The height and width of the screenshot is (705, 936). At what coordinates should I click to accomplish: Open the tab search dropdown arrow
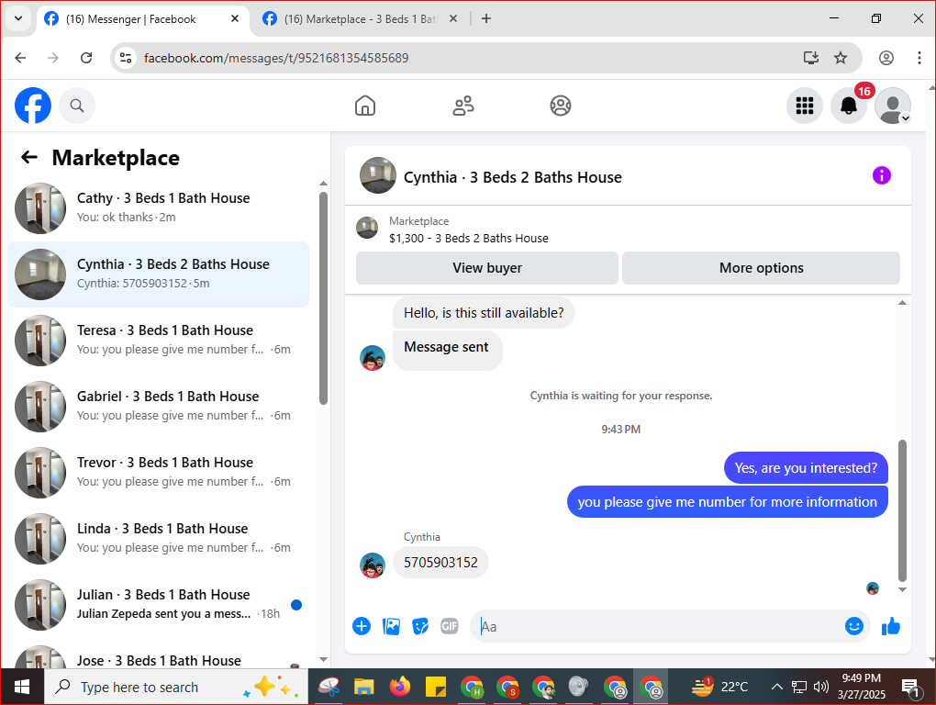pos(18,18)
